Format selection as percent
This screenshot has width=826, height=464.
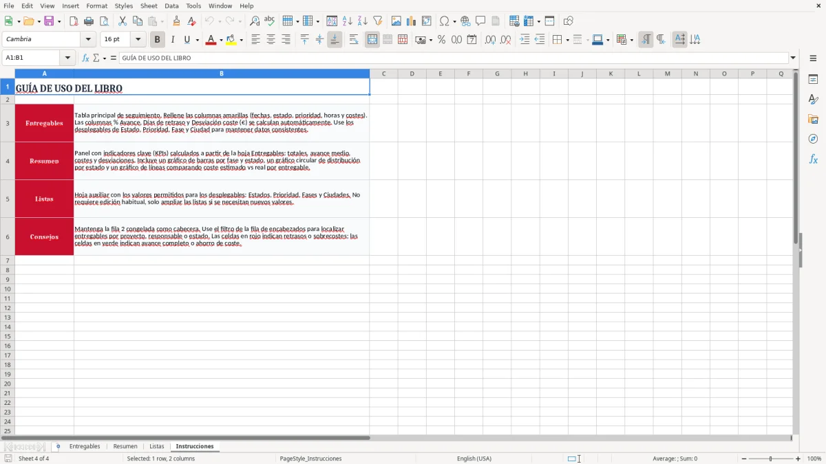[441, 40]
